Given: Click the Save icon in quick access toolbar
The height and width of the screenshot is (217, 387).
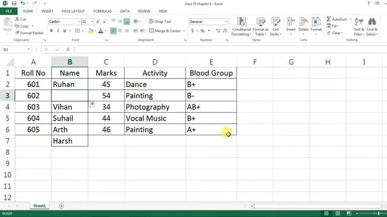Looking at the screenshot, I should click(14, 4).
